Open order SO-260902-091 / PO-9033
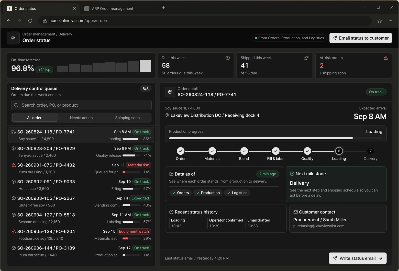The height and width of the screenshot is (271, 399). [x=81, y=185]
